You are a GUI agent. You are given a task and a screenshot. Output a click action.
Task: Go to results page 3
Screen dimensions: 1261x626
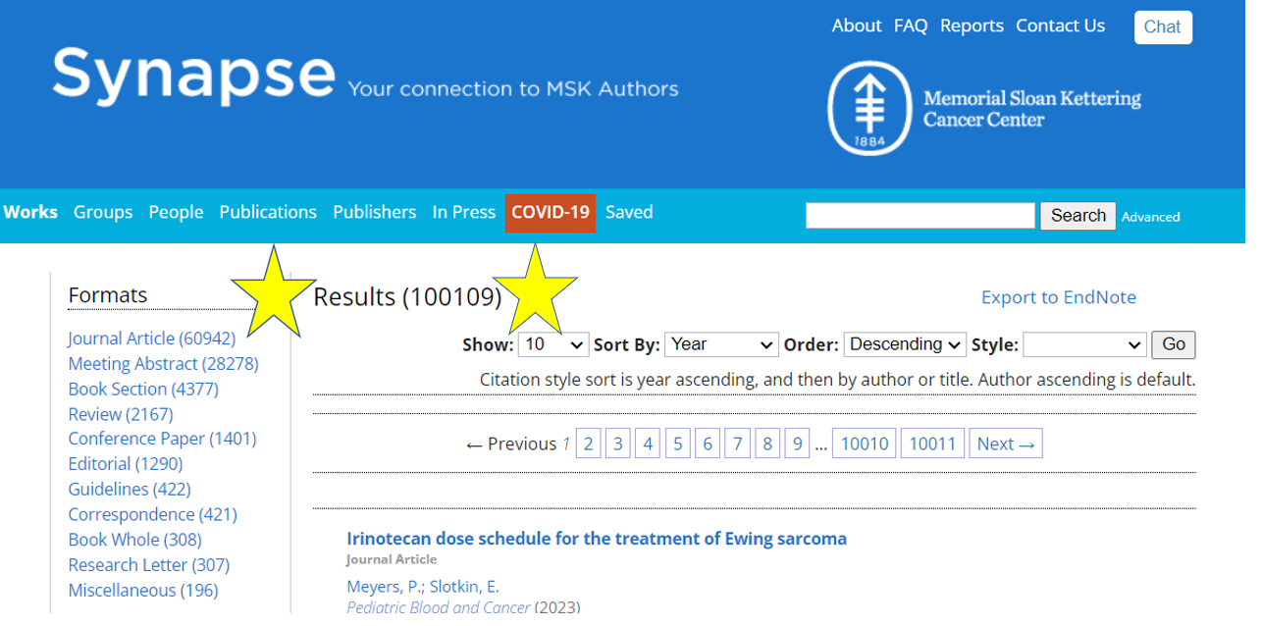point(618,443)
